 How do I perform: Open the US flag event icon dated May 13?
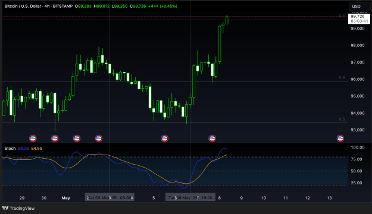coord(340,138)
